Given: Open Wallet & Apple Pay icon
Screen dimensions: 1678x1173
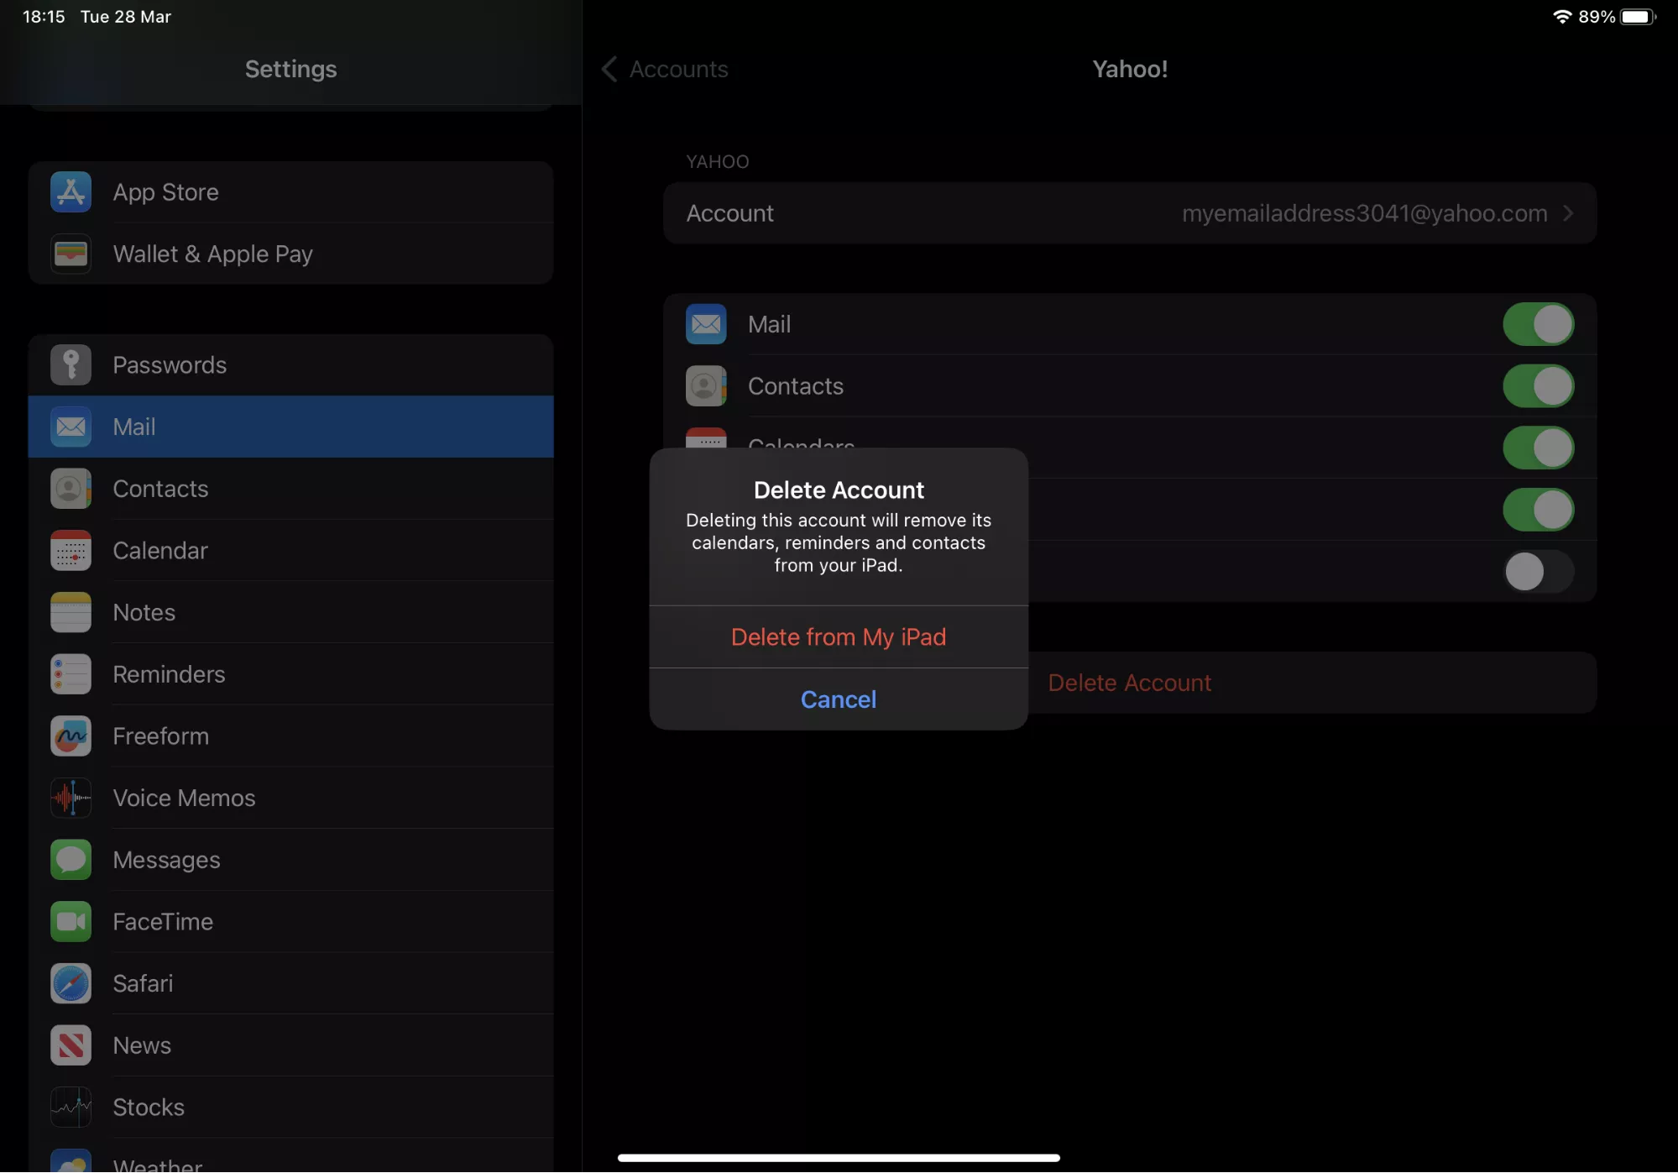Looking at the screenshot, I should (x=71, y=254).
